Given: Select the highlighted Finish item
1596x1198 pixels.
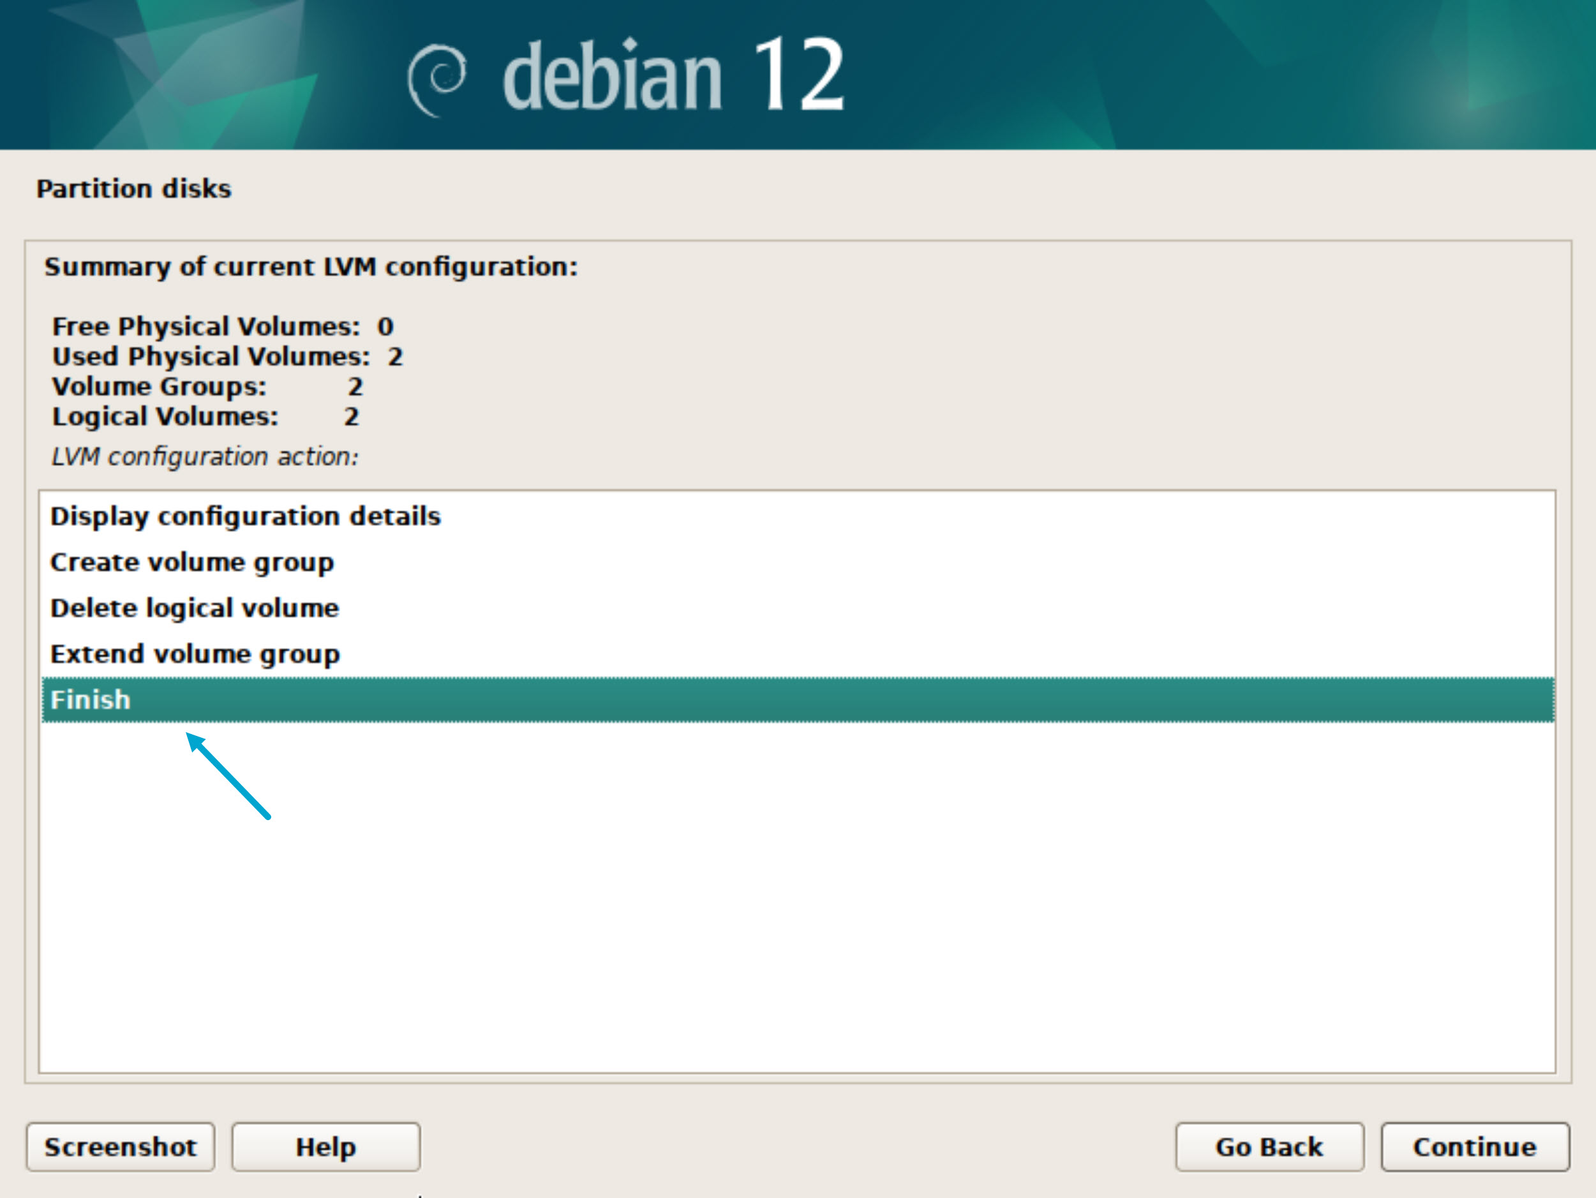Looking at the screenshot, I should (x=91, y=700).
